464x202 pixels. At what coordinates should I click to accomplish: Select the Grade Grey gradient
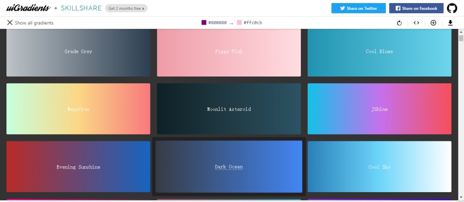[x=78, y=52]
